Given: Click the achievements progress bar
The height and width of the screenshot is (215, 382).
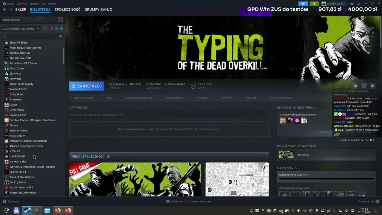Looking at the screenshot, I should click(326, 179).
